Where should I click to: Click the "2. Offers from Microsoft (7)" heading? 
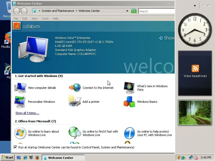click(x=35, y=121)
